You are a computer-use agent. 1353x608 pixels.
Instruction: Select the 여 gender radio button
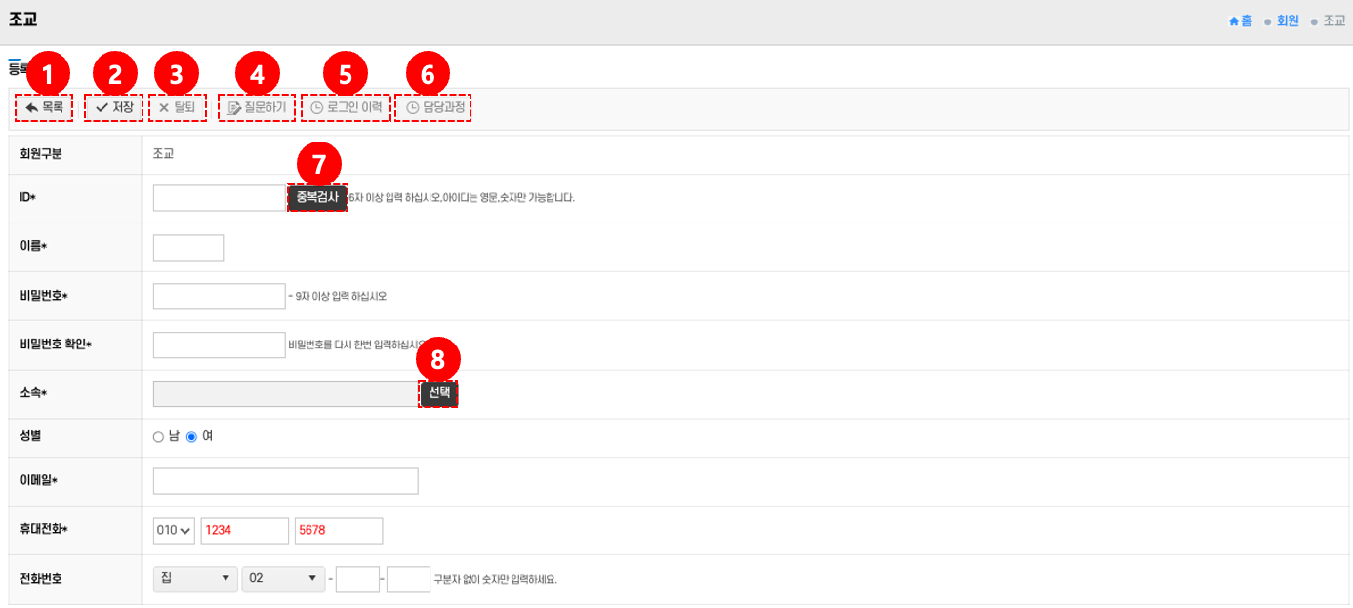191,437
